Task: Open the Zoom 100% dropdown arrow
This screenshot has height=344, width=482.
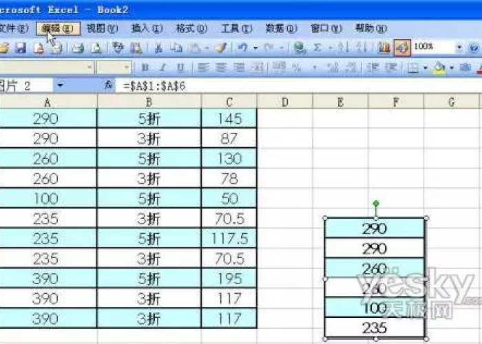Action: (x=459, y=47)
